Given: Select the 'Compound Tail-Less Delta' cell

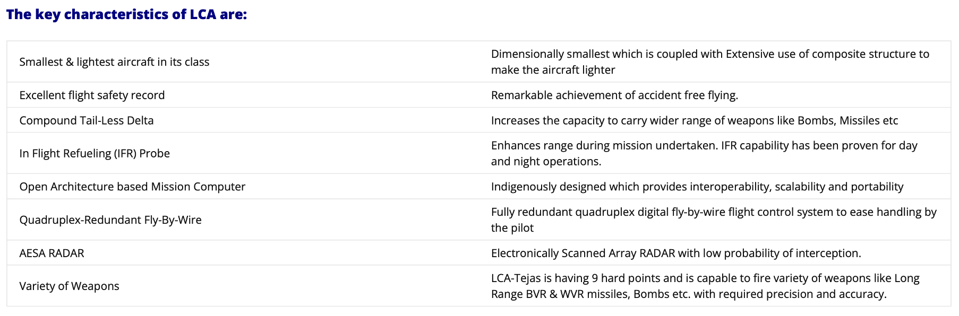Looking at the screenshot, I should 87,121.
